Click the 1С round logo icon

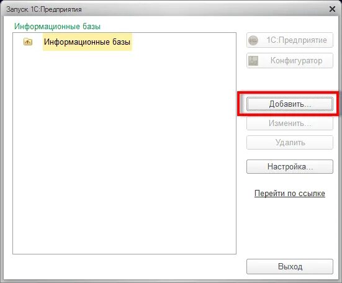253,40
